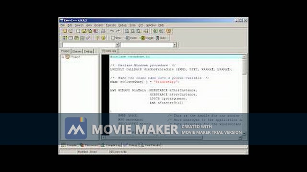The width and height of the screenshot is (307, 172).
Task: Click the Save All toolbar icon
Action: [x=90, y=31]
